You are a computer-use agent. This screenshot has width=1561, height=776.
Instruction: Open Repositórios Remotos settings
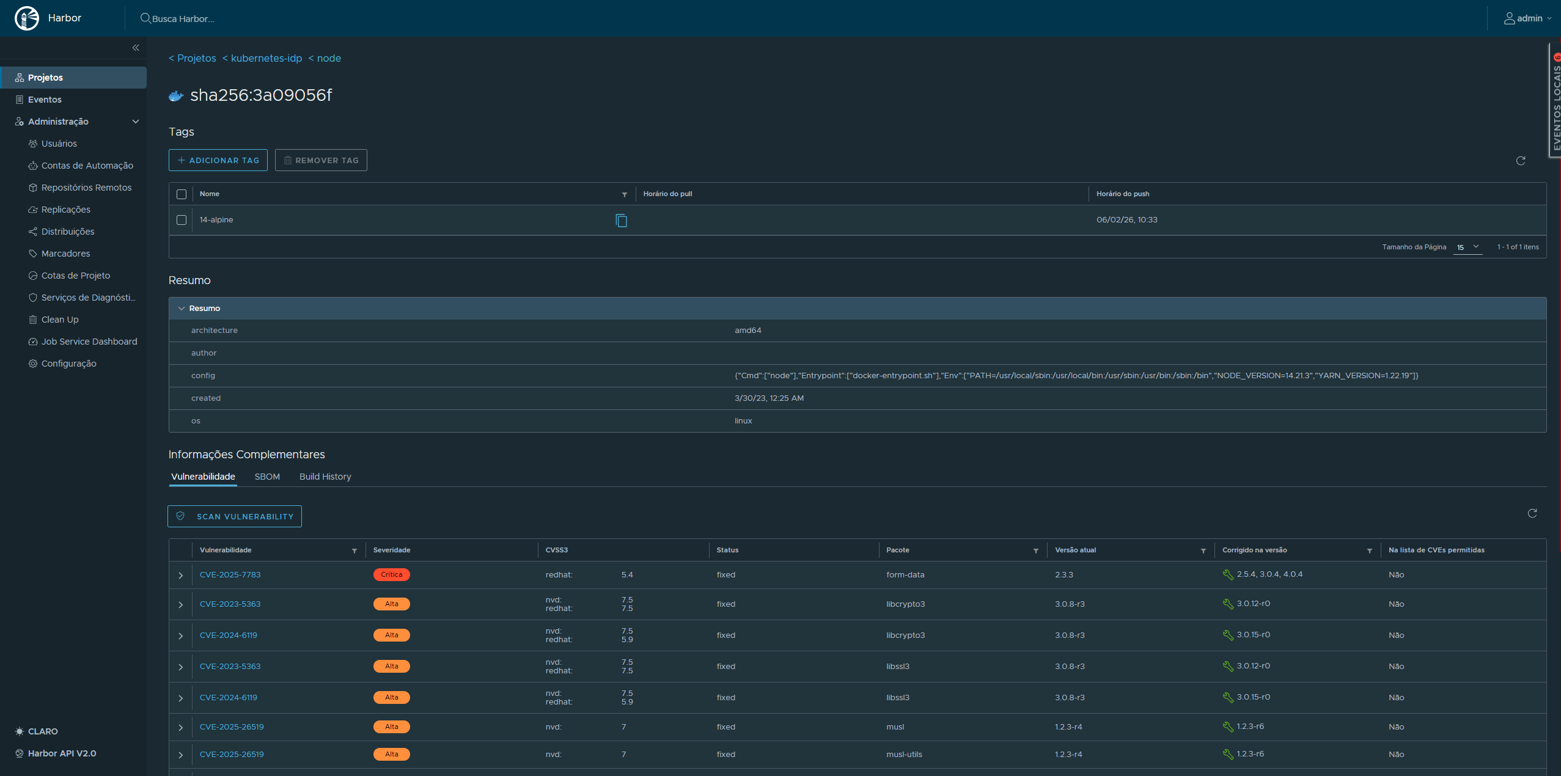87,187
